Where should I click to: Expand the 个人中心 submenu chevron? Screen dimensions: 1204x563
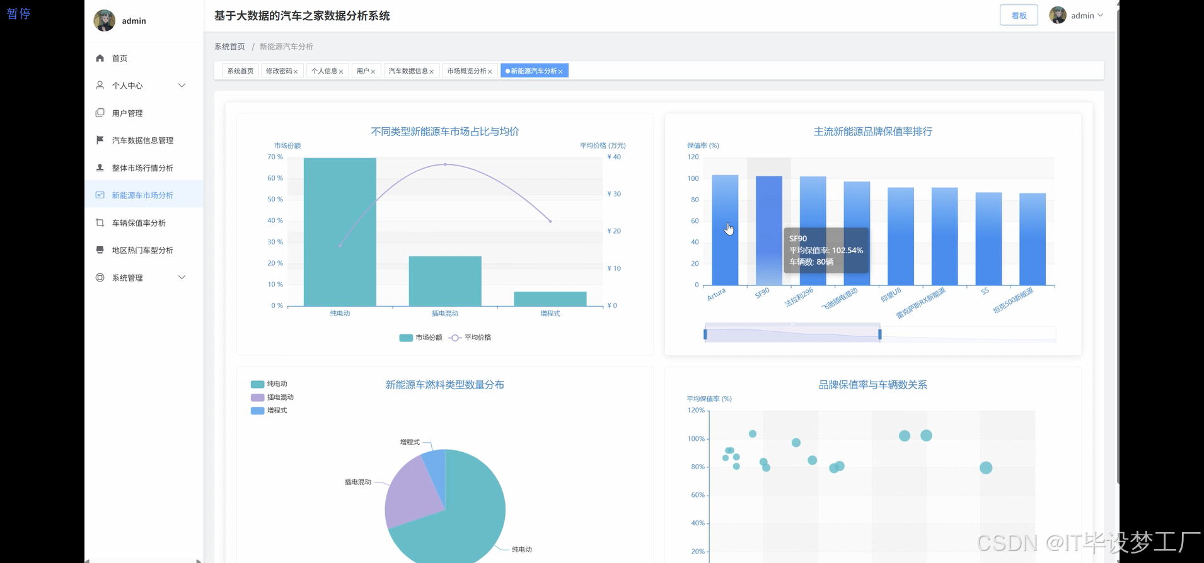tap(182, 85)
